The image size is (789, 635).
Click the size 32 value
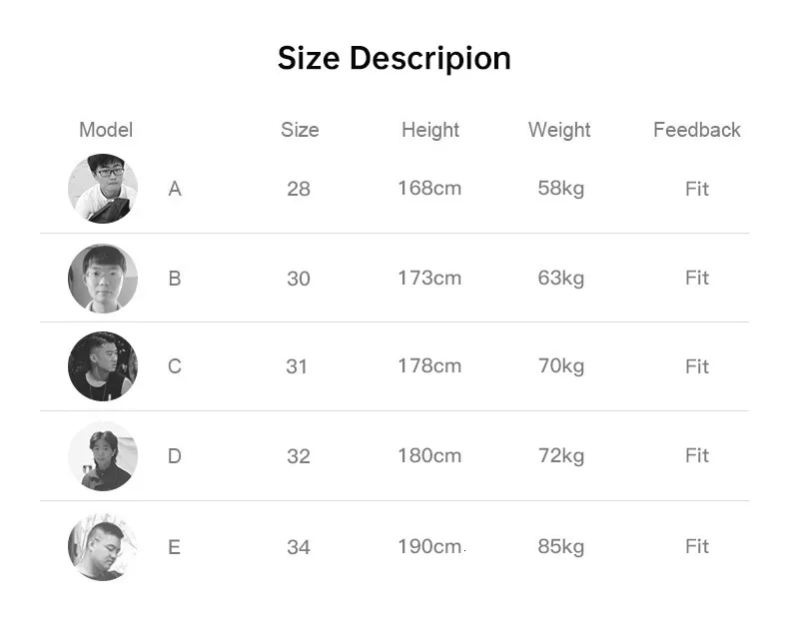[299, 456]
